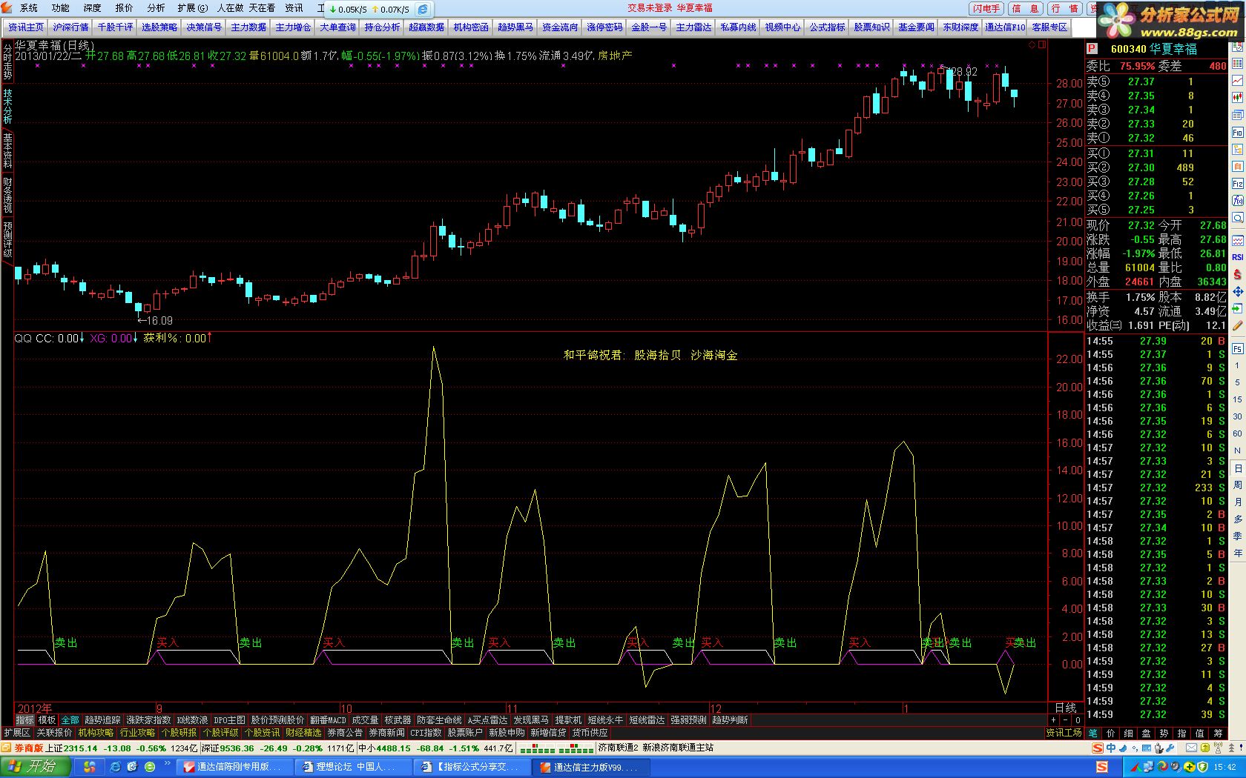Image resolution: width=1246 pixels, height=778 pixels.
Task: Select the RSI indicator icon
Action: coord(1237,257)
